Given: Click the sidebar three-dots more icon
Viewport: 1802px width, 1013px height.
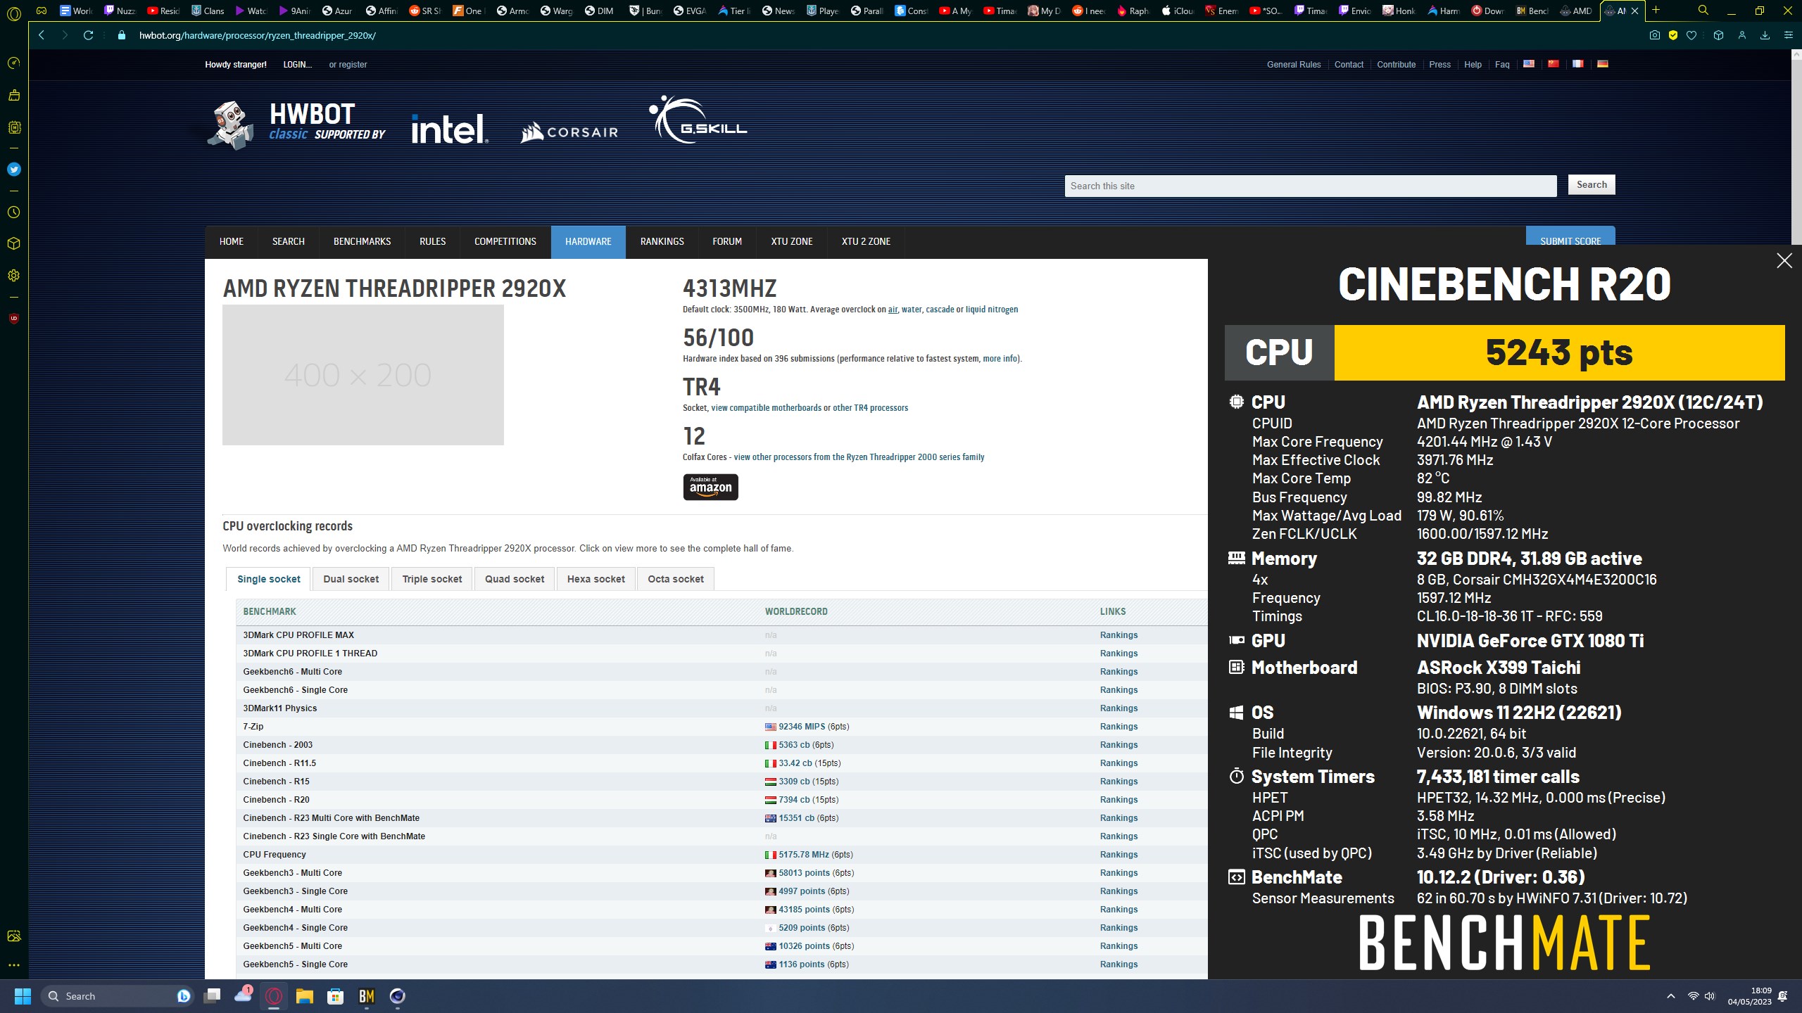Looking at the screenshot, I should [13, 965].
